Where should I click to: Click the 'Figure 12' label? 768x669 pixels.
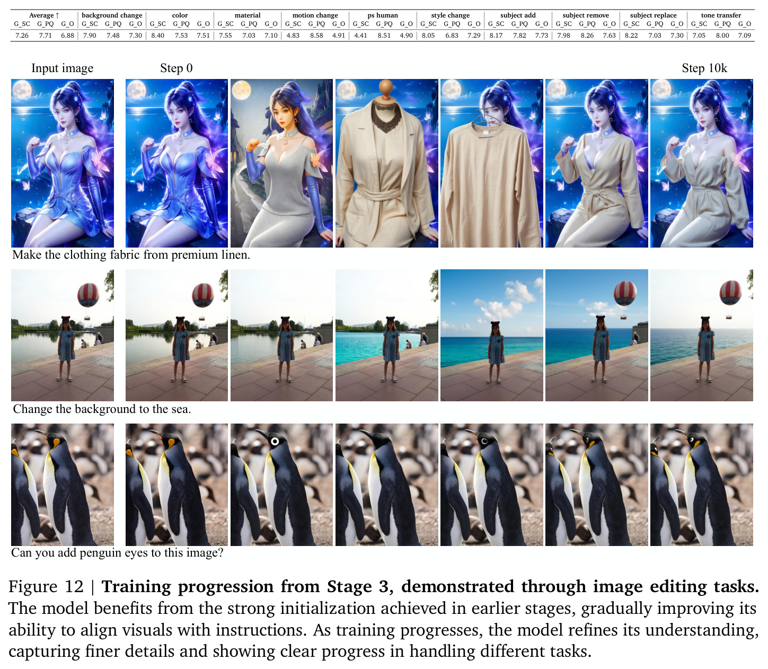[x=46, y=587]
